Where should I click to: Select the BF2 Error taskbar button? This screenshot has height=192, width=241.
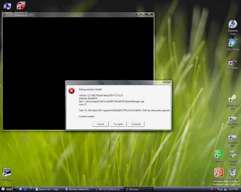[x=138, y=189]
